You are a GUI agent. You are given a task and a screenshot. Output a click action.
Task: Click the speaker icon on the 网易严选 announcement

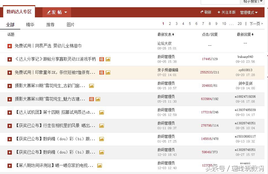coord(9,45)
